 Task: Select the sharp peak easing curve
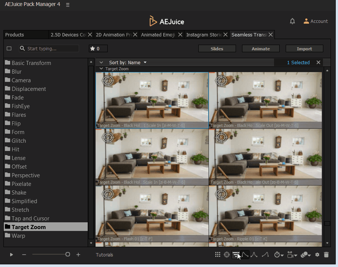tap(254, 255)
